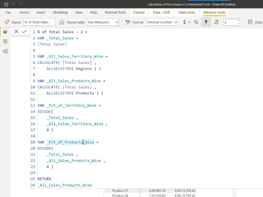Open the View ribbon tab
Viewport: 263px width, 197px height.
tap(79, 12)
